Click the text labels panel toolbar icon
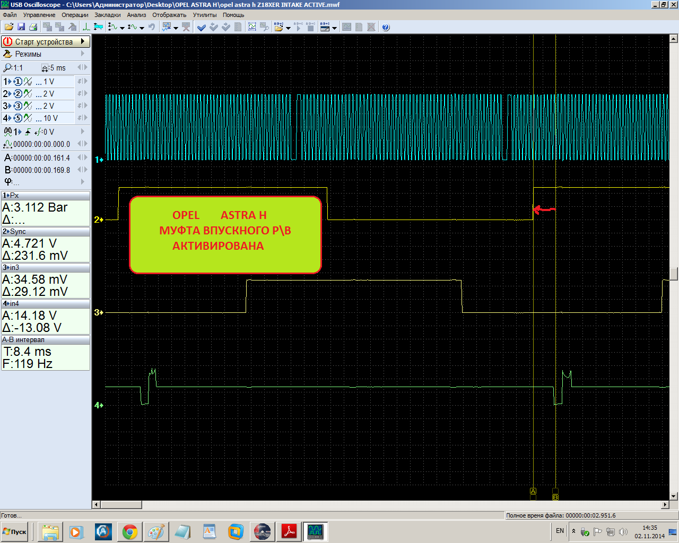679x543 pixels. pyautogui.click(x=325, y=27)
